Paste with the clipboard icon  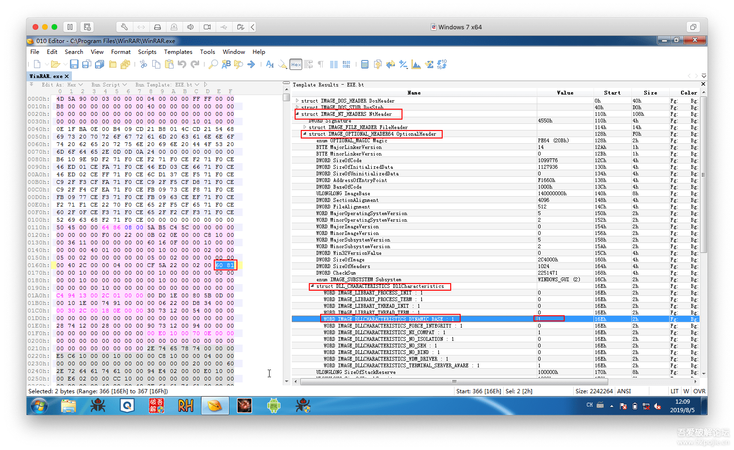coord(169,64)
